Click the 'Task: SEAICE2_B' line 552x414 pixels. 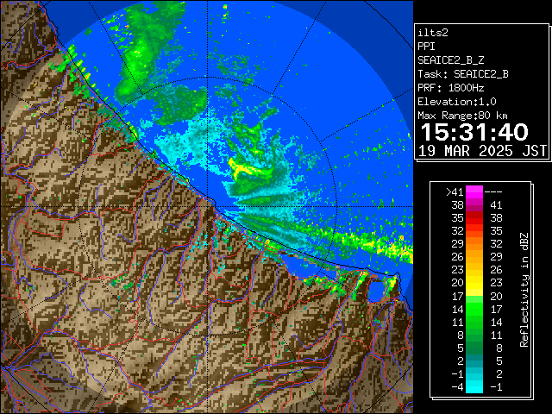click(463, 74)
